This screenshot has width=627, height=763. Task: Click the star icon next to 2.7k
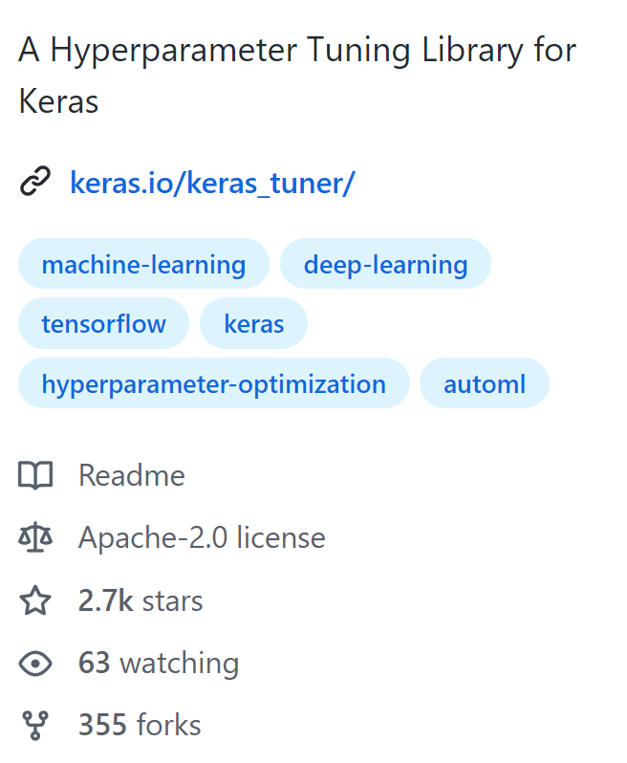point(35,600)
